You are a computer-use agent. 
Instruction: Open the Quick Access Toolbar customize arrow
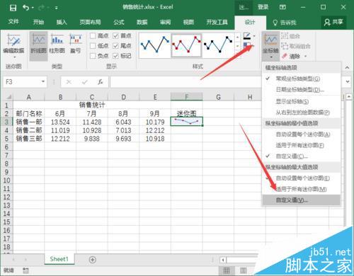tap(57, 8)
